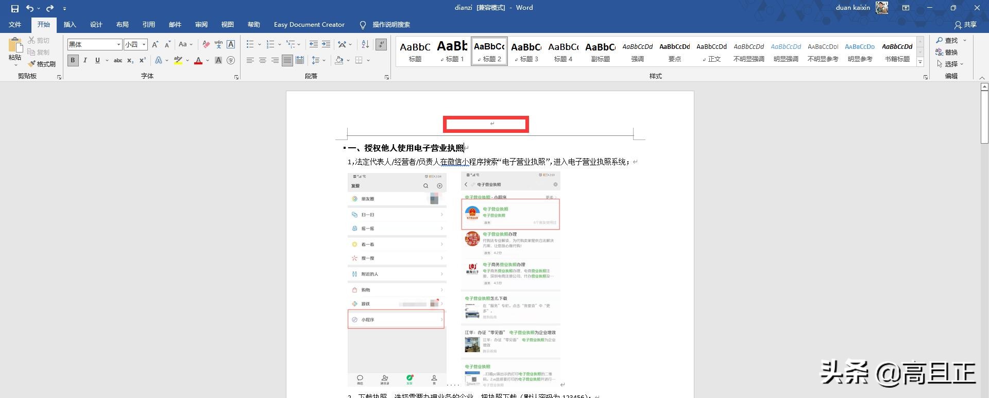Click the 共享 (Share) button
989x398 pixels.
point(966,25)
